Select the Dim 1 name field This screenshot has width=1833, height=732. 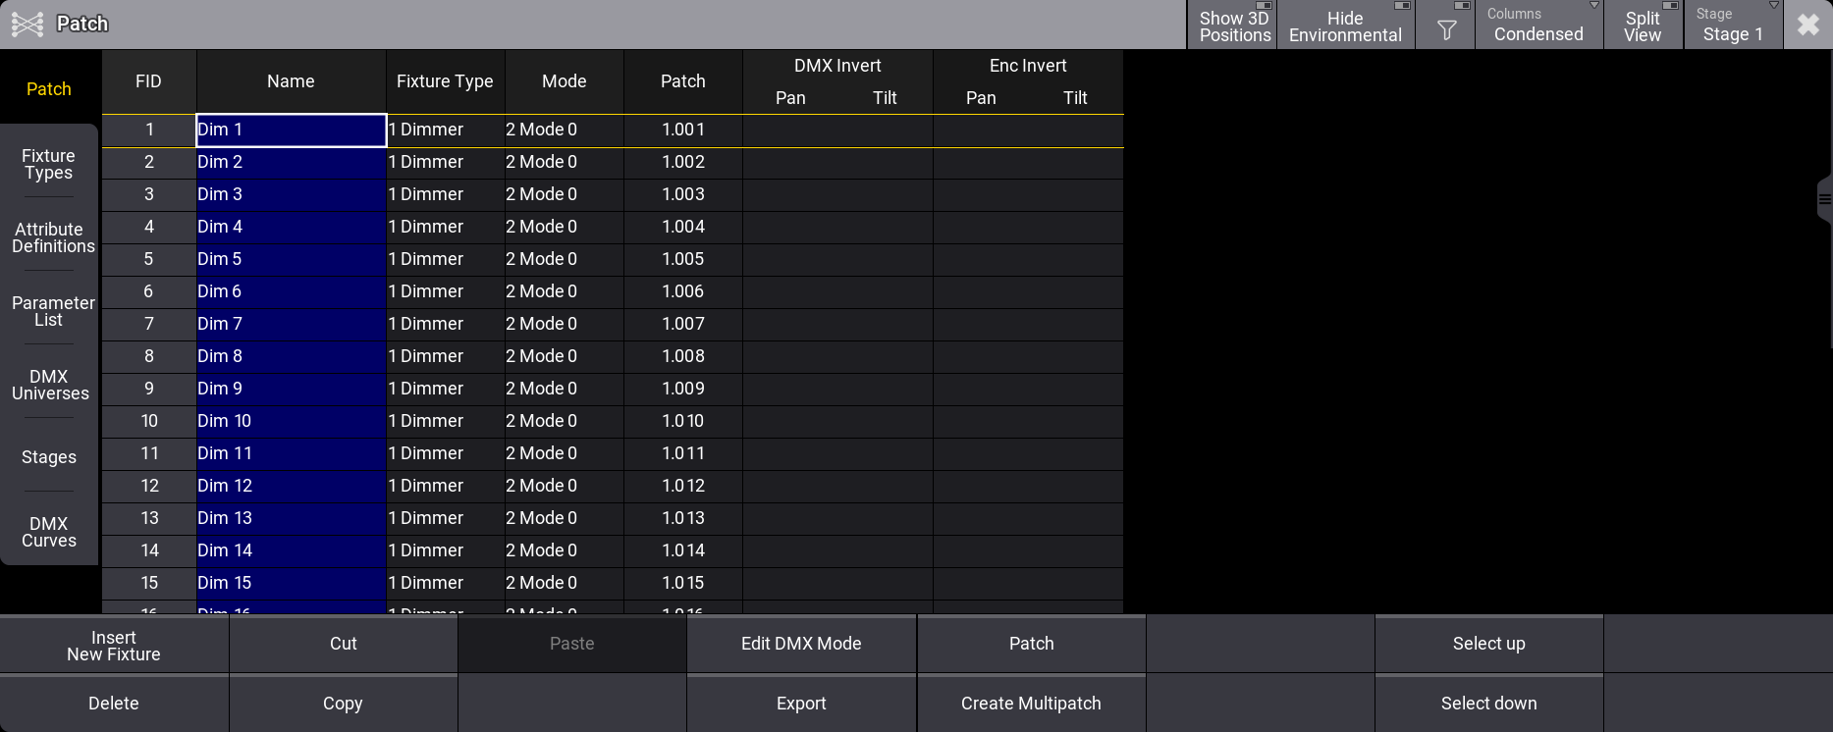[x=292, y=130]
